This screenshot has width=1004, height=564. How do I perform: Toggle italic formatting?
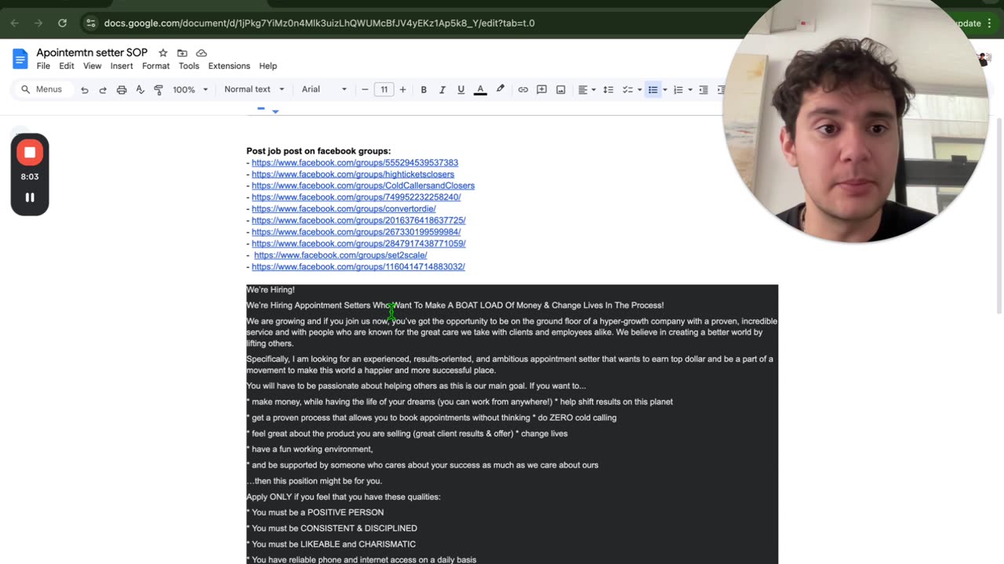click(x=442, y=89)
